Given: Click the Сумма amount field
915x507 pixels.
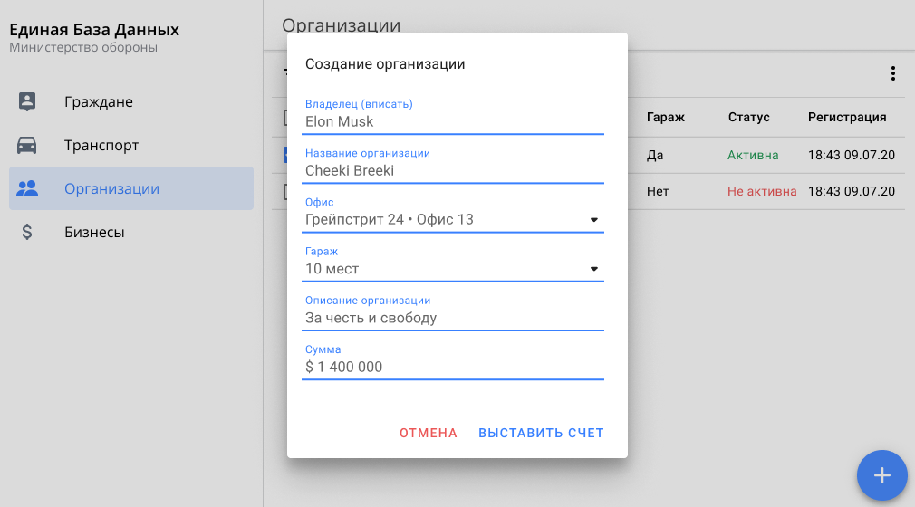Looking at the screenshot, I should tap(453, 367).
